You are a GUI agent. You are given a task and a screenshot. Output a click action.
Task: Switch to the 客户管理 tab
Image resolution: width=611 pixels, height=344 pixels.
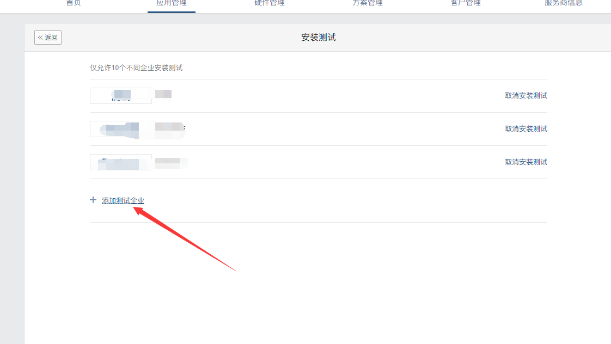(465, 3)
